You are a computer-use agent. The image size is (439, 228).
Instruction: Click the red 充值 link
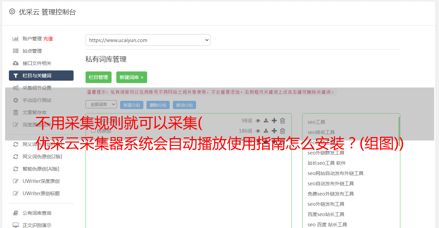[48, 39]
